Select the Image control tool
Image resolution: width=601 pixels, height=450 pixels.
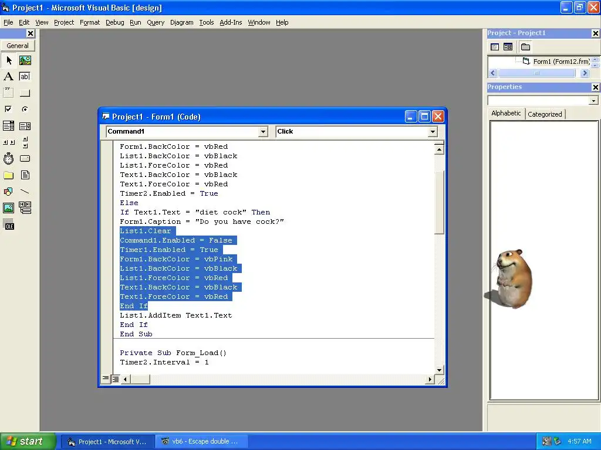pyautogui.click(x=9, y=208)
